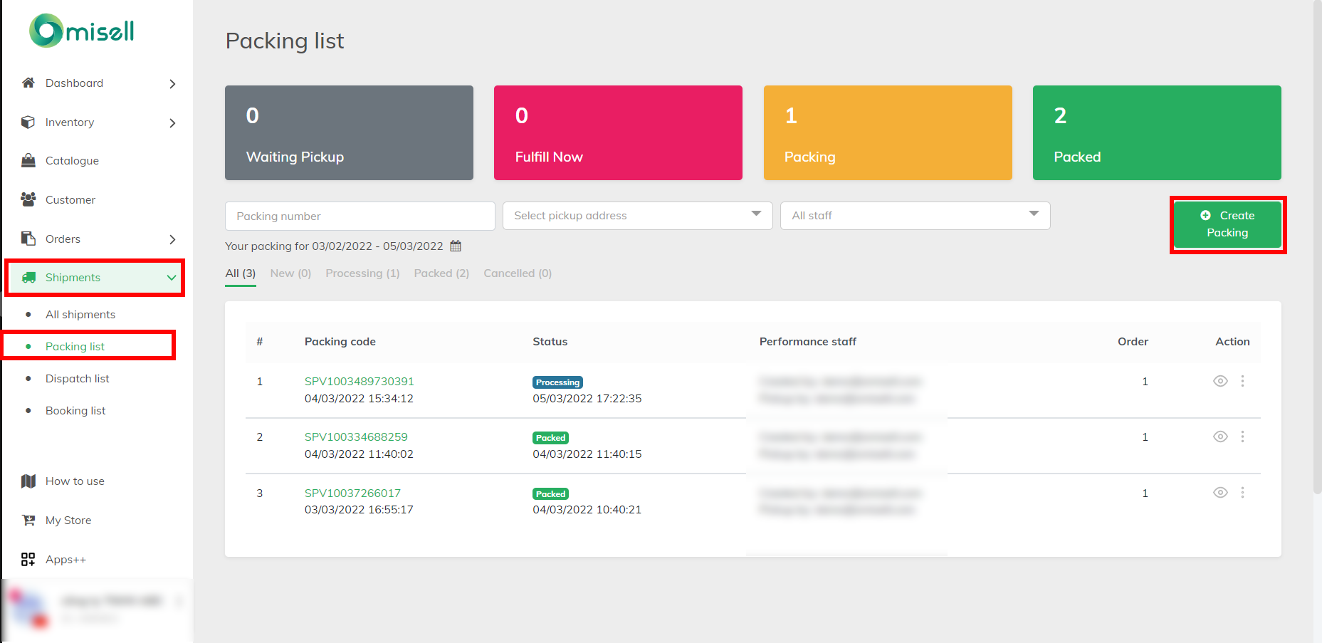This screenshot has height=643, width=1322.
Task: Click the timestamp 05/03/2022 17:22:35
Action: tap(587, 399)
